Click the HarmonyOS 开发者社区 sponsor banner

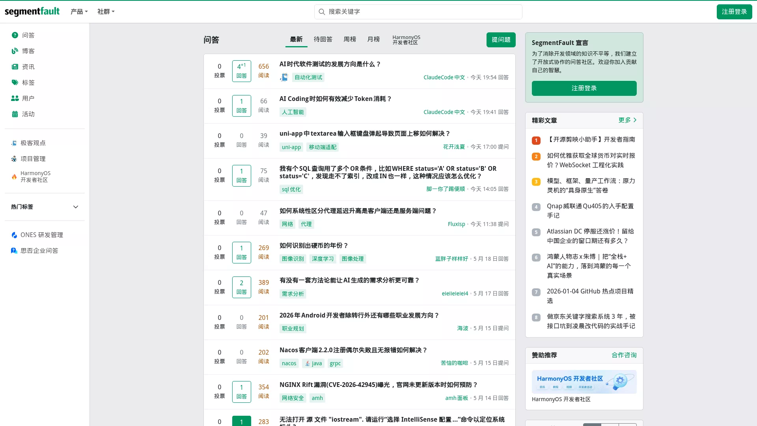(584, 382)
